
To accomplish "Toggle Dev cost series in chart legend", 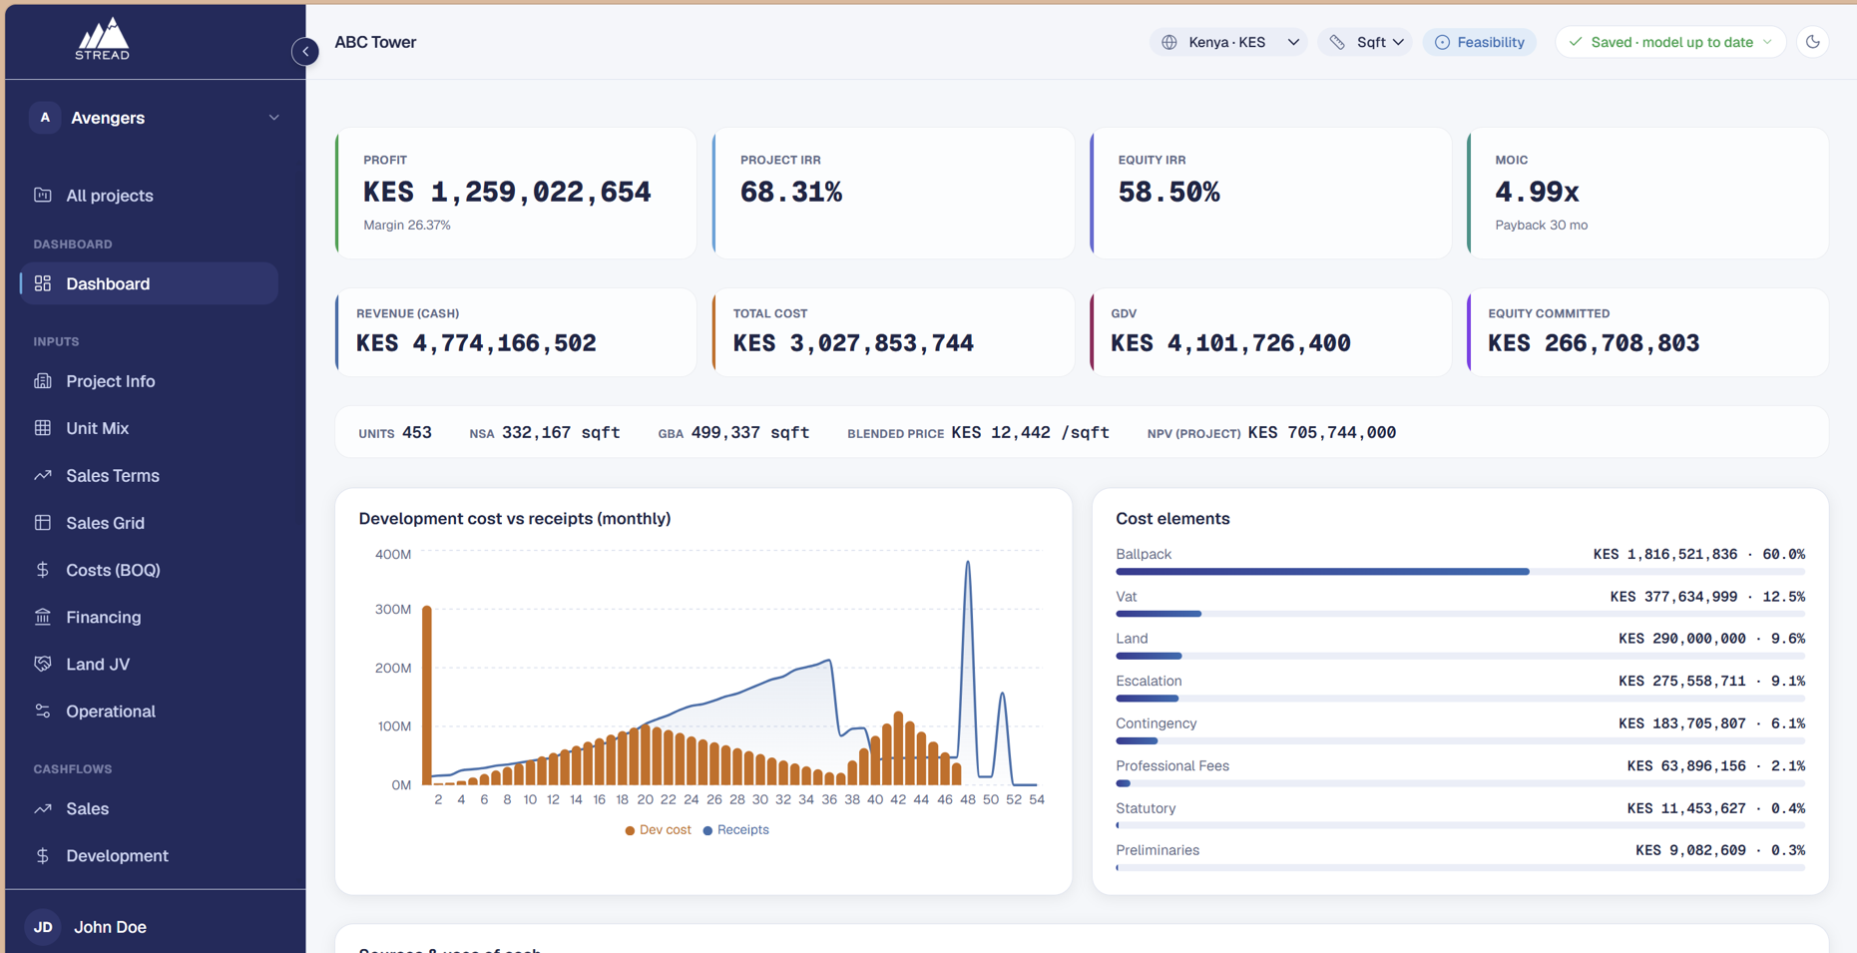I will (x=659, y=829).
